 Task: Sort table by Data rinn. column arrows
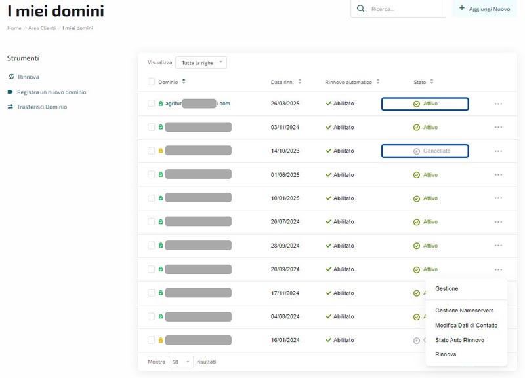(x=300, y=82)
